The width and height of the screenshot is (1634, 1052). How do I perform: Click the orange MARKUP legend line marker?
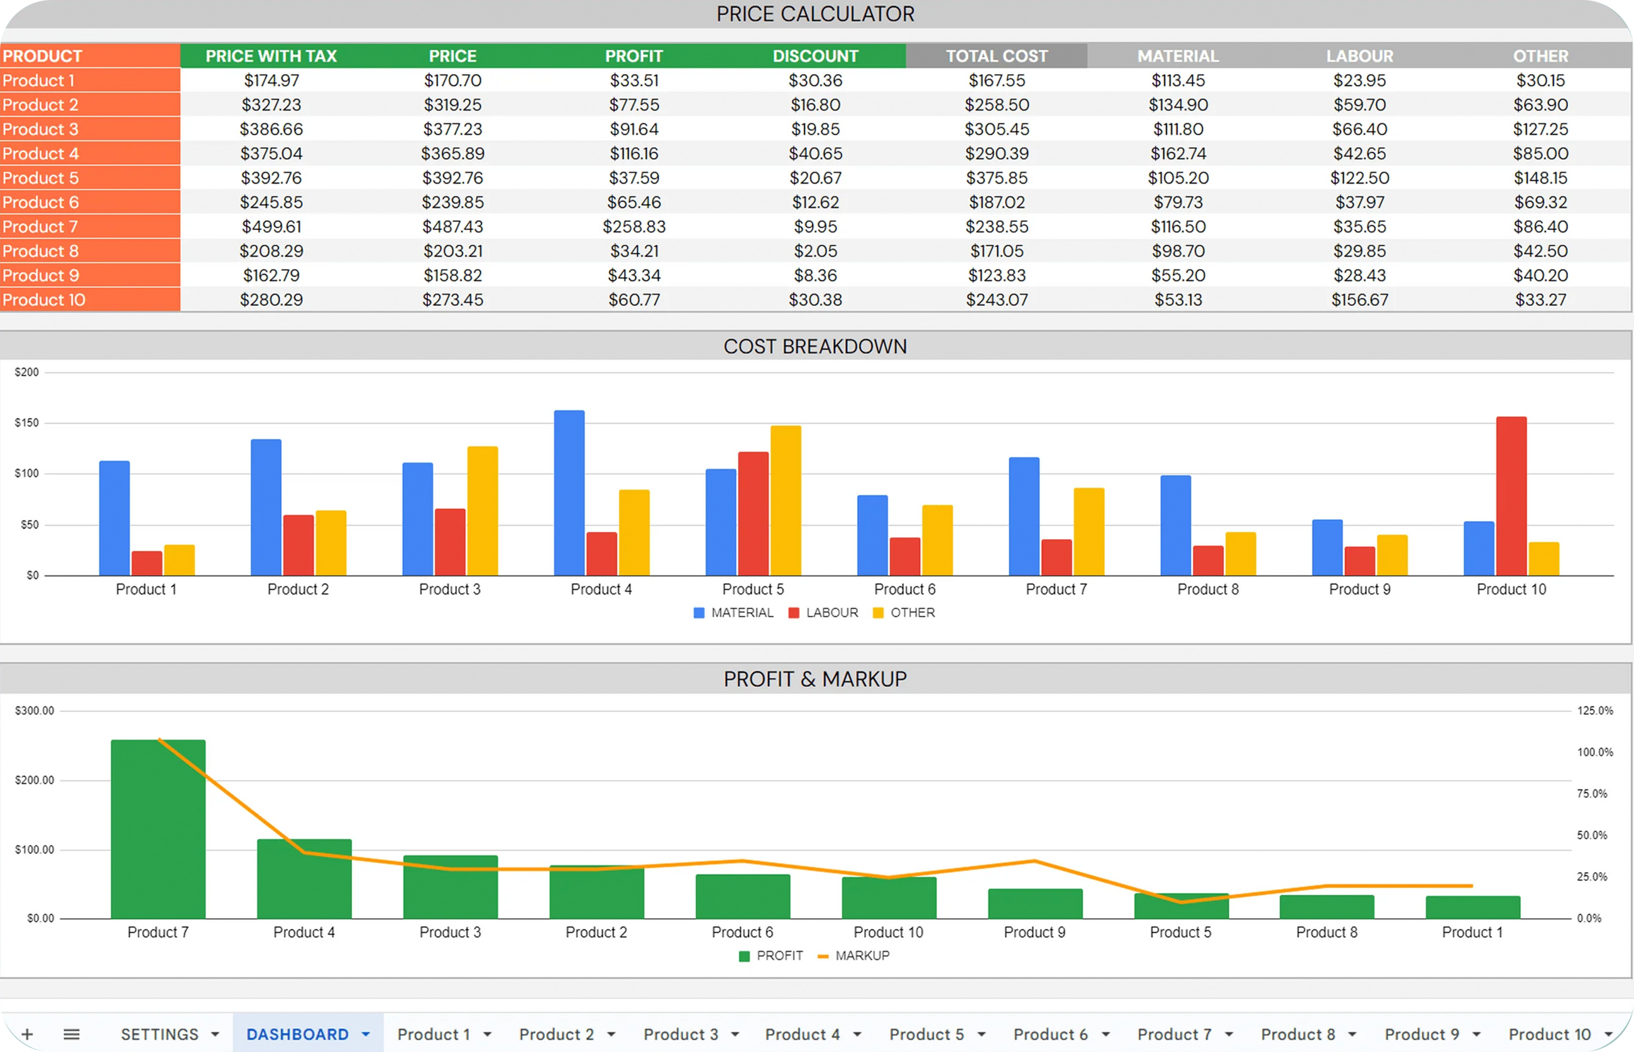point(823,956)
